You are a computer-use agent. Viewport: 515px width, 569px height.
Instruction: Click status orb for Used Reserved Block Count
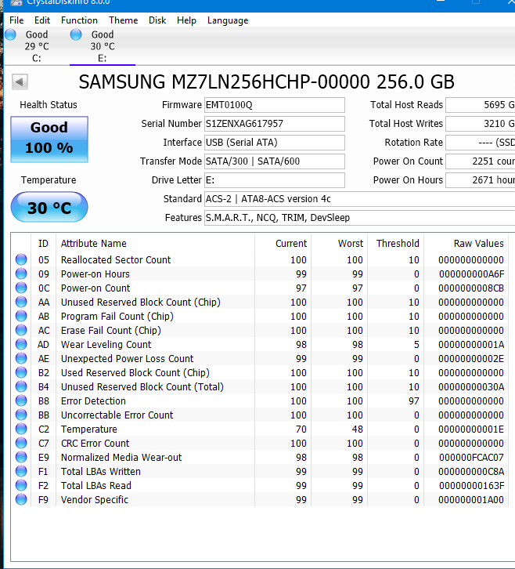pos(21,373)
